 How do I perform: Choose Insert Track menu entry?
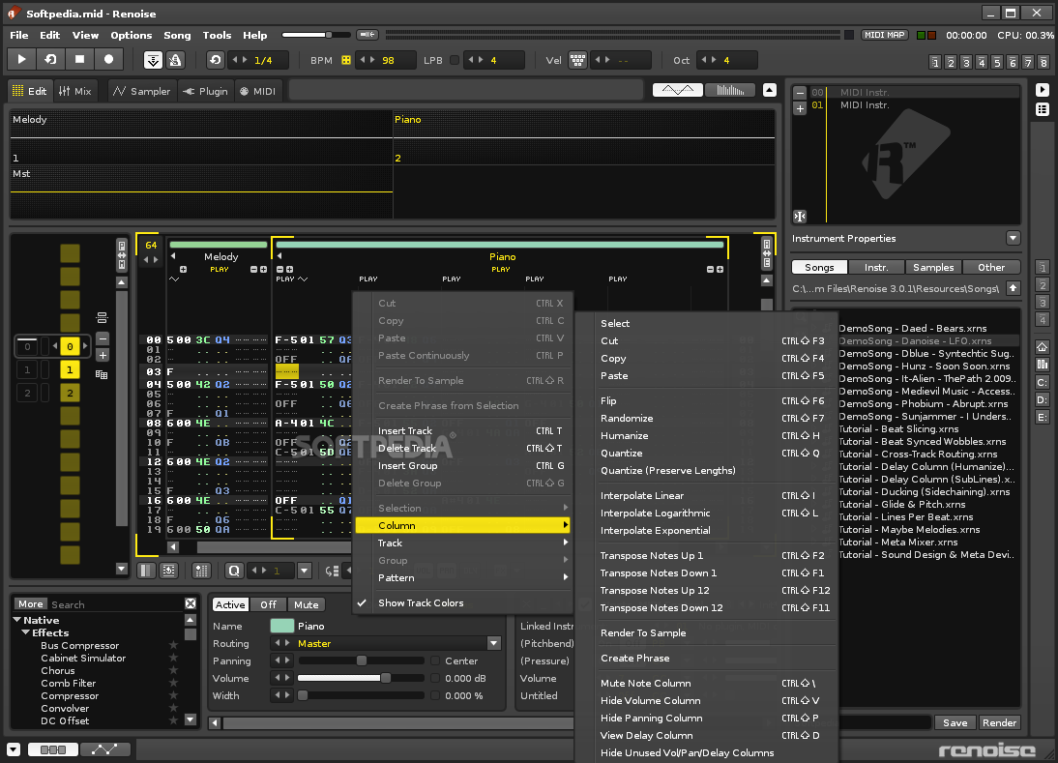click(x=463, y=430)
